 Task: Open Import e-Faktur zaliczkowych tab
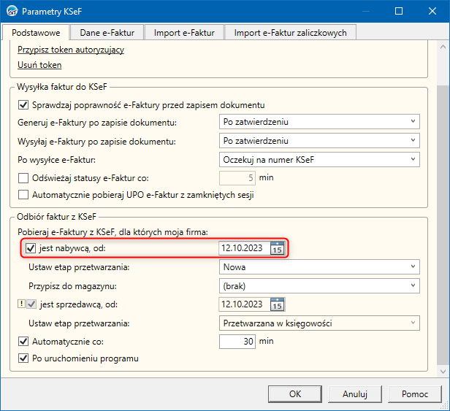[x=290, y=32]
